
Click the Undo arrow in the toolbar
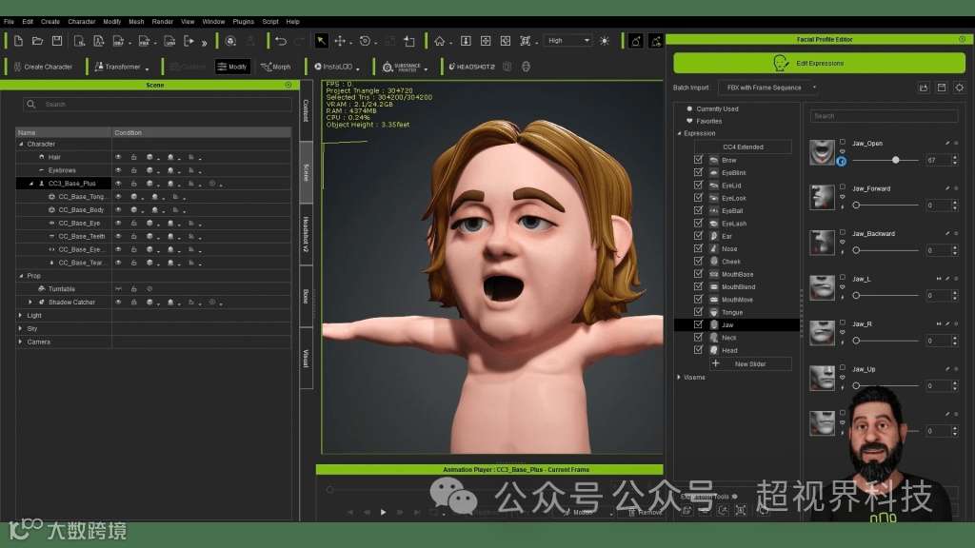click(x=280, y=41)
